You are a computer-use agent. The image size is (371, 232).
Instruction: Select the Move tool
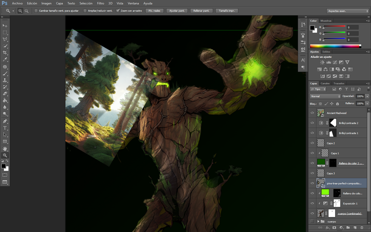(x=5, y=26)
